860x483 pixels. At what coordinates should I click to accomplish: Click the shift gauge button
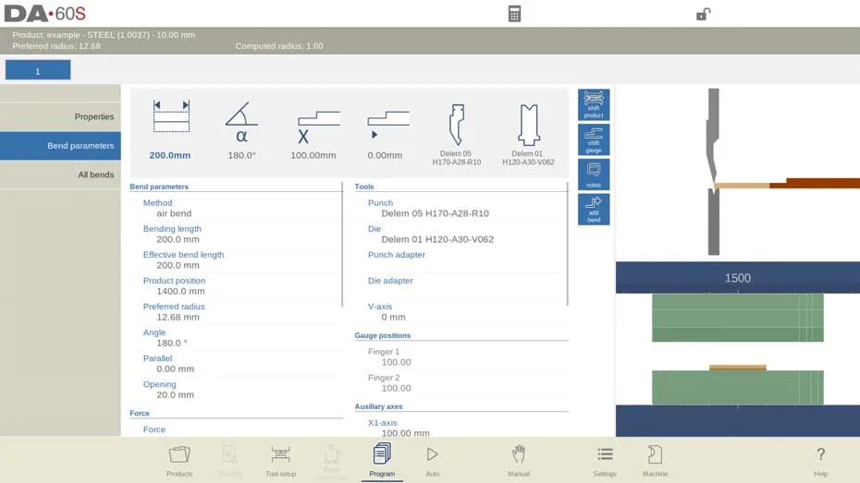[594, 139]
